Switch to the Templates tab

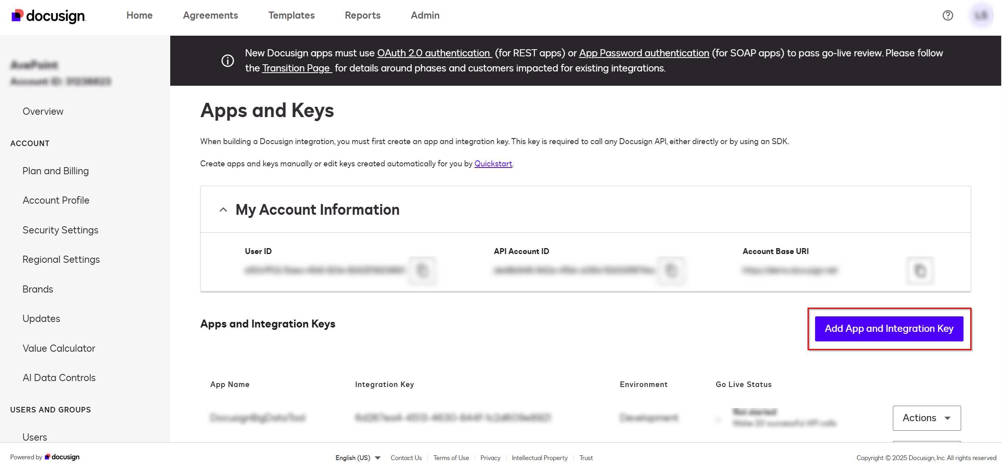(x=291, y=15)
